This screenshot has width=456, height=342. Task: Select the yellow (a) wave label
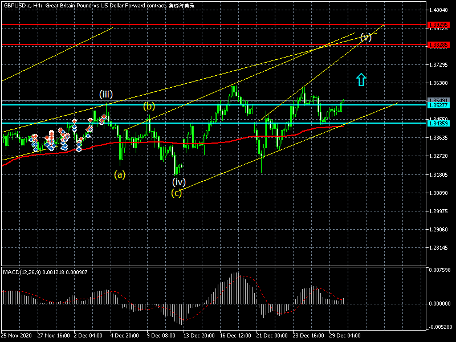120,174
